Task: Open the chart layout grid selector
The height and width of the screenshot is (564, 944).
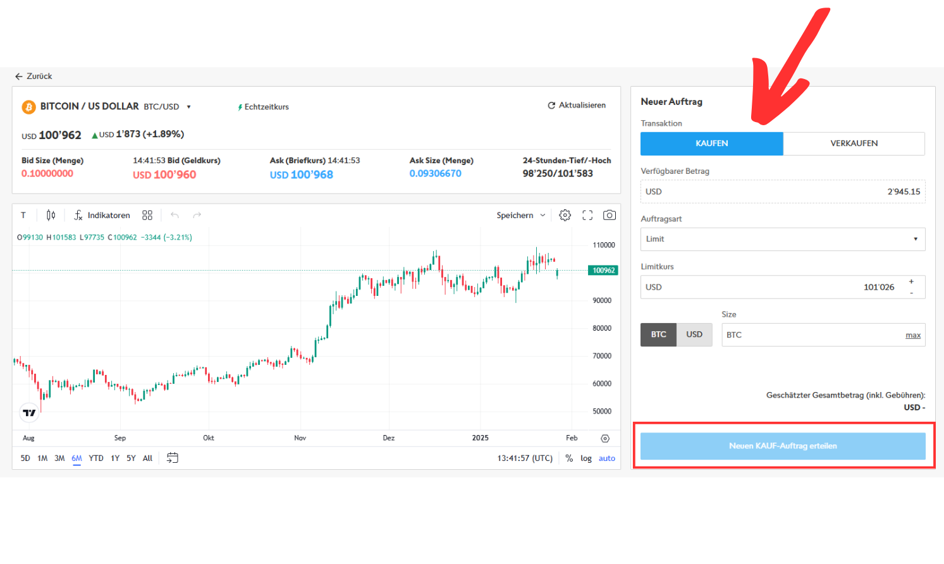Action: pos(147,215)
